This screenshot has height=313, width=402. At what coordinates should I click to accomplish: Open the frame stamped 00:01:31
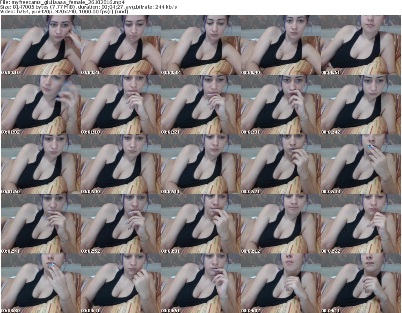281,105
